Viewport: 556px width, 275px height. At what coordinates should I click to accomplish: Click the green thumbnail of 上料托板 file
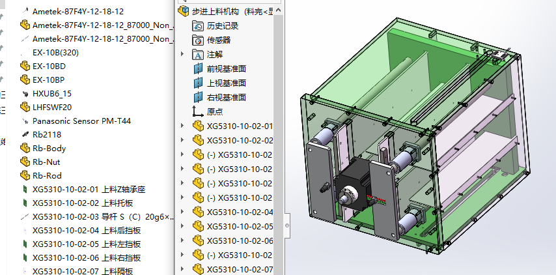pos(25,203)
